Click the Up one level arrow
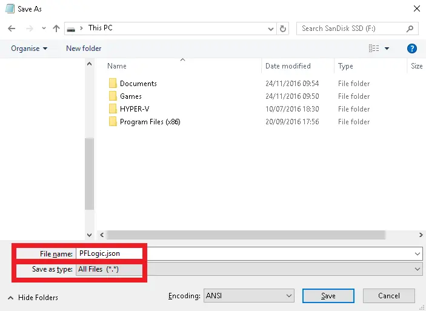This screenshot has width=426, height=311. click(x=56, y=28)
